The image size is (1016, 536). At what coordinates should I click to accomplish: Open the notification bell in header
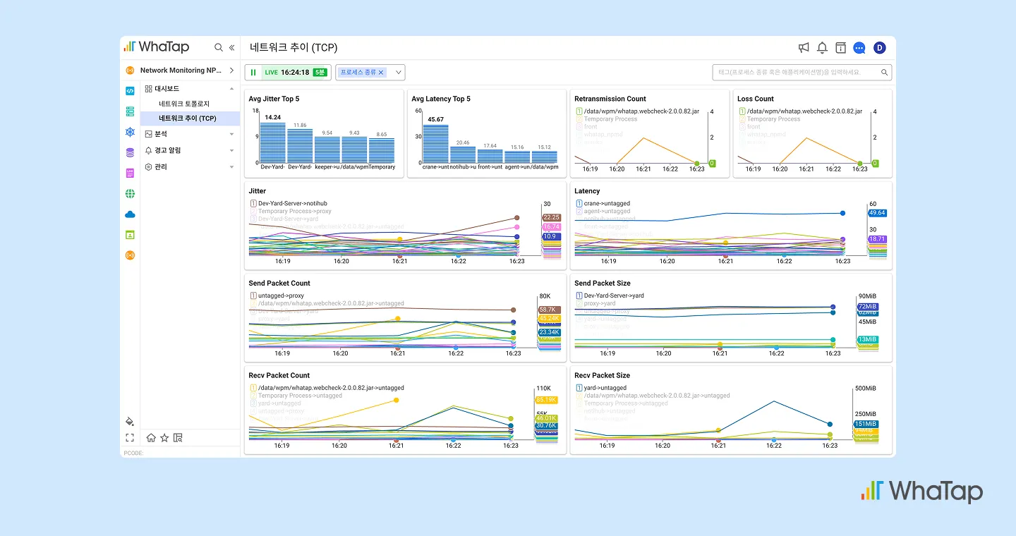coord(822,47)
